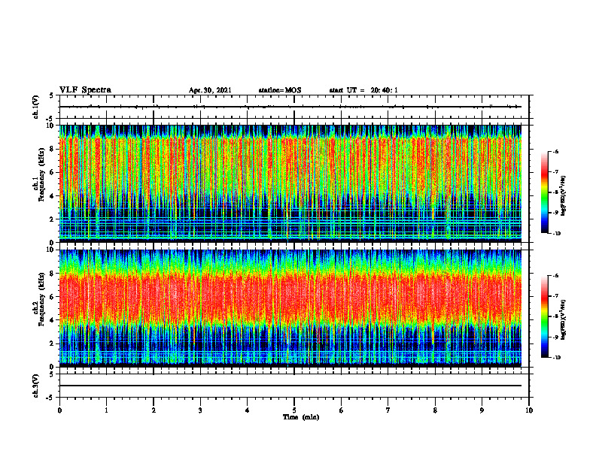This screenshot has height=460, width=596.
Task: Click the 'station=MOS' label
Action: [x=280, y=90]
